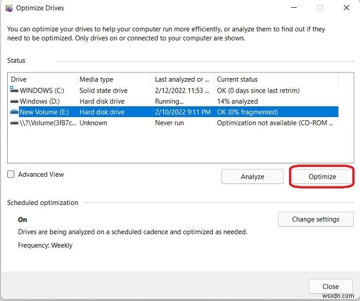Select the Windows (D:) drive name
The height and width of the screenshot is (301, 360).
click(x=40, y=101)
